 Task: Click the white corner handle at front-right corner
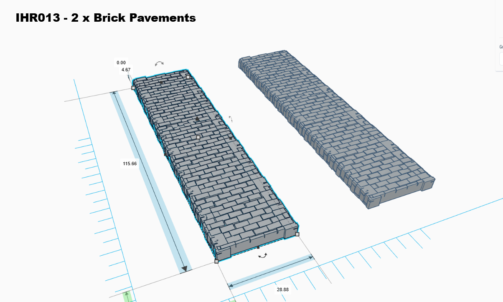point(297,234)
